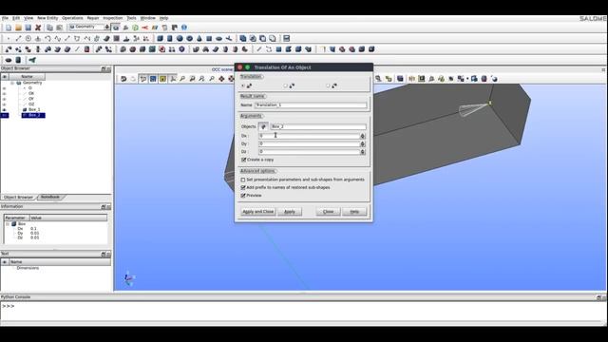Click the objects selection arrow button in dialog
Image resolution: width=608 pixels, height=342 pixels.
[x=263, y=126]
